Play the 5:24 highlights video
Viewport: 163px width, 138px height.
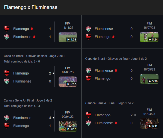tap(149, 37)
